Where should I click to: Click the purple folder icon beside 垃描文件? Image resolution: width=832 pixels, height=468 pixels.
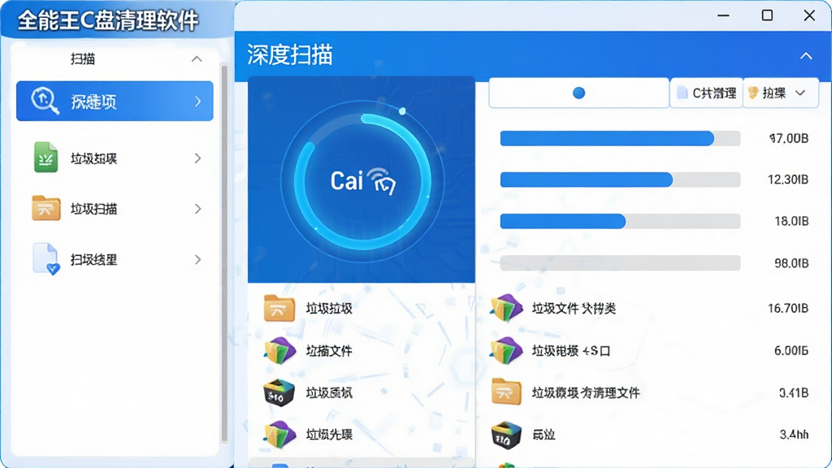click(x=279, y=351)
